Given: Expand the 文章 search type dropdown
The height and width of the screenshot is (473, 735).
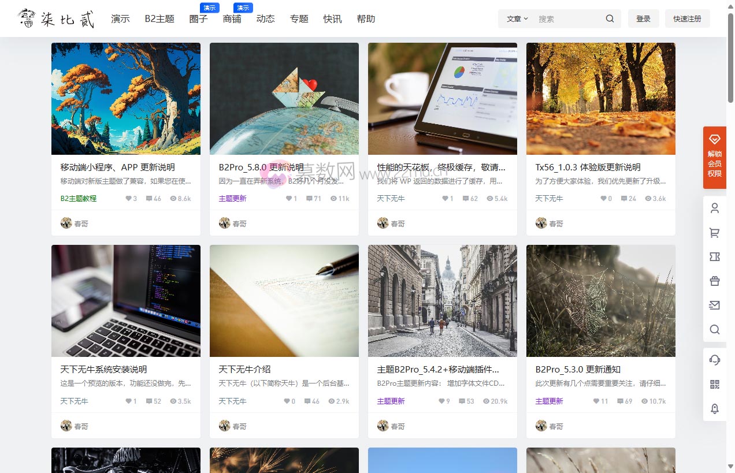Looking at the screenshot, I should pyautogui.click(x=517, y=18).
